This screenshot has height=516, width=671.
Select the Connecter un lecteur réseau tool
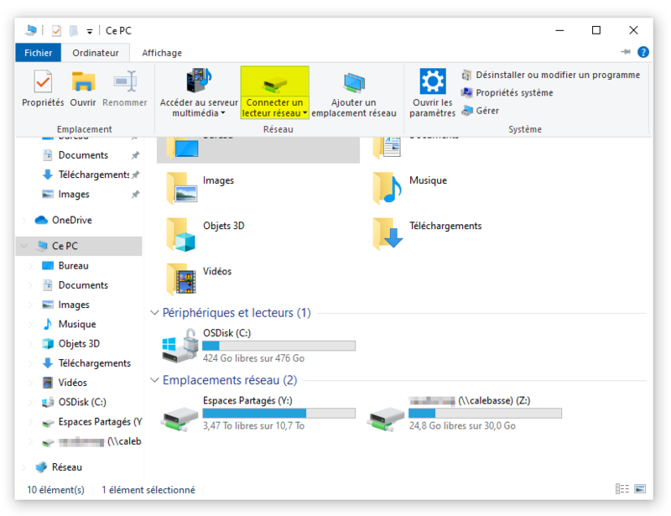coord(274,91)
